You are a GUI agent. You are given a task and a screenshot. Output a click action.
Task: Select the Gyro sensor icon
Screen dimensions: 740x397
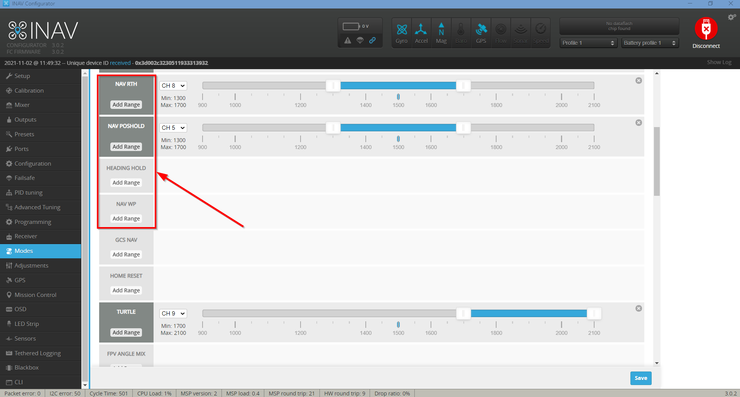tap(402, 32)
